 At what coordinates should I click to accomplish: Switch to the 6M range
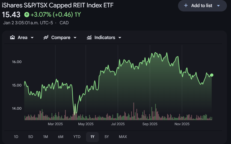(61, 137)
